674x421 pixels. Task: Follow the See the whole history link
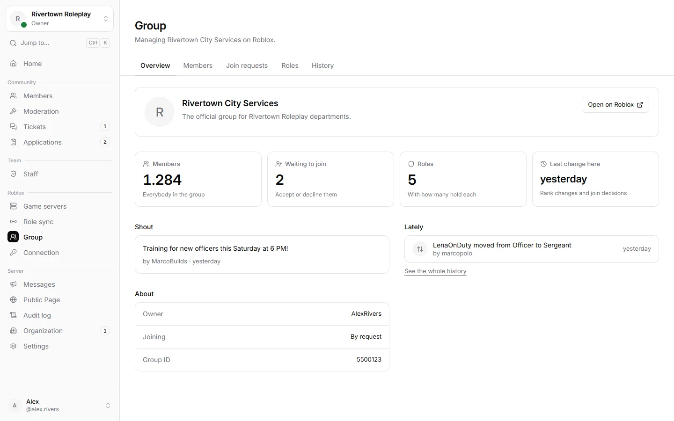[x=435, y=271]
